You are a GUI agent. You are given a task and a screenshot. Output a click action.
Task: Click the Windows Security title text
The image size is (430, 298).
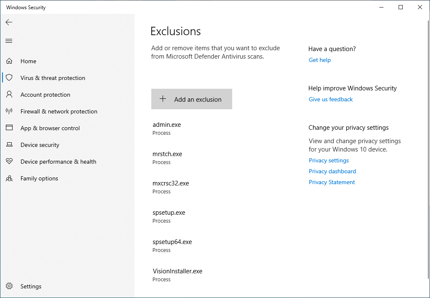[26, 8]
